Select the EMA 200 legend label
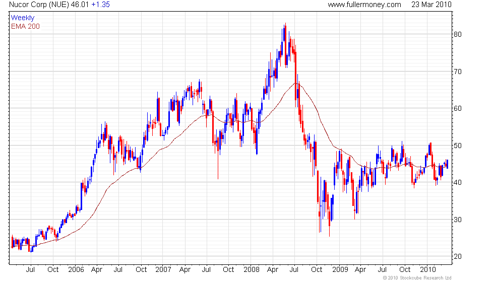This screenshot has height=282, width=494. [26, 26]
